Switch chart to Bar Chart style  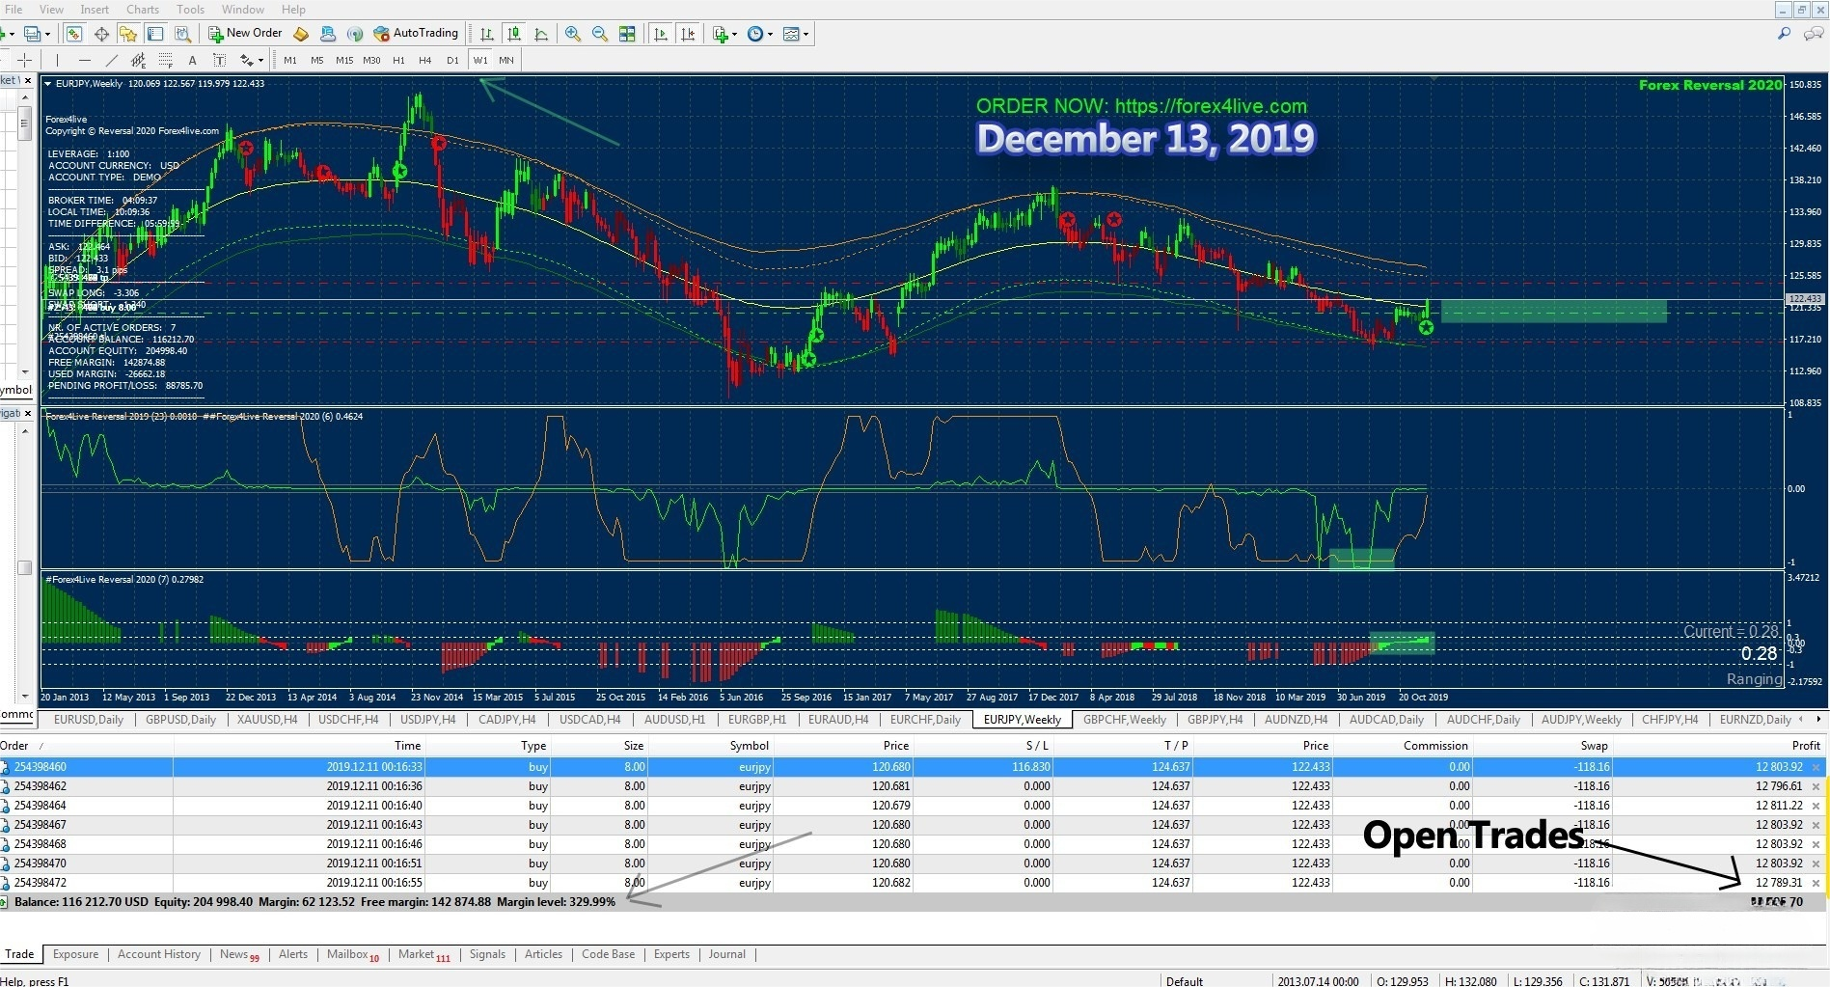point(487,34)
